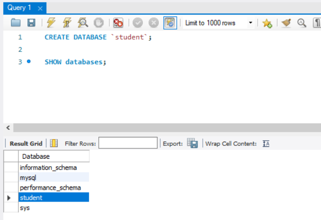Click the rollback X icon

[153, 23]
